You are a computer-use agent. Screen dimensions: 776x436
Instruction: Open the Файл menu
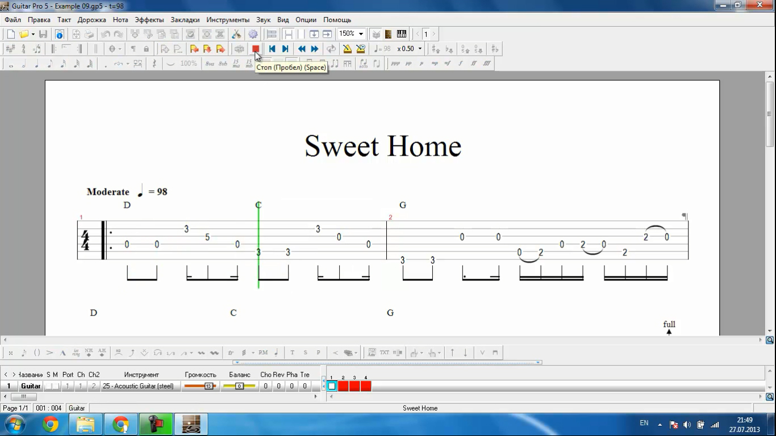pyautogui.click(x=12, y=20)
